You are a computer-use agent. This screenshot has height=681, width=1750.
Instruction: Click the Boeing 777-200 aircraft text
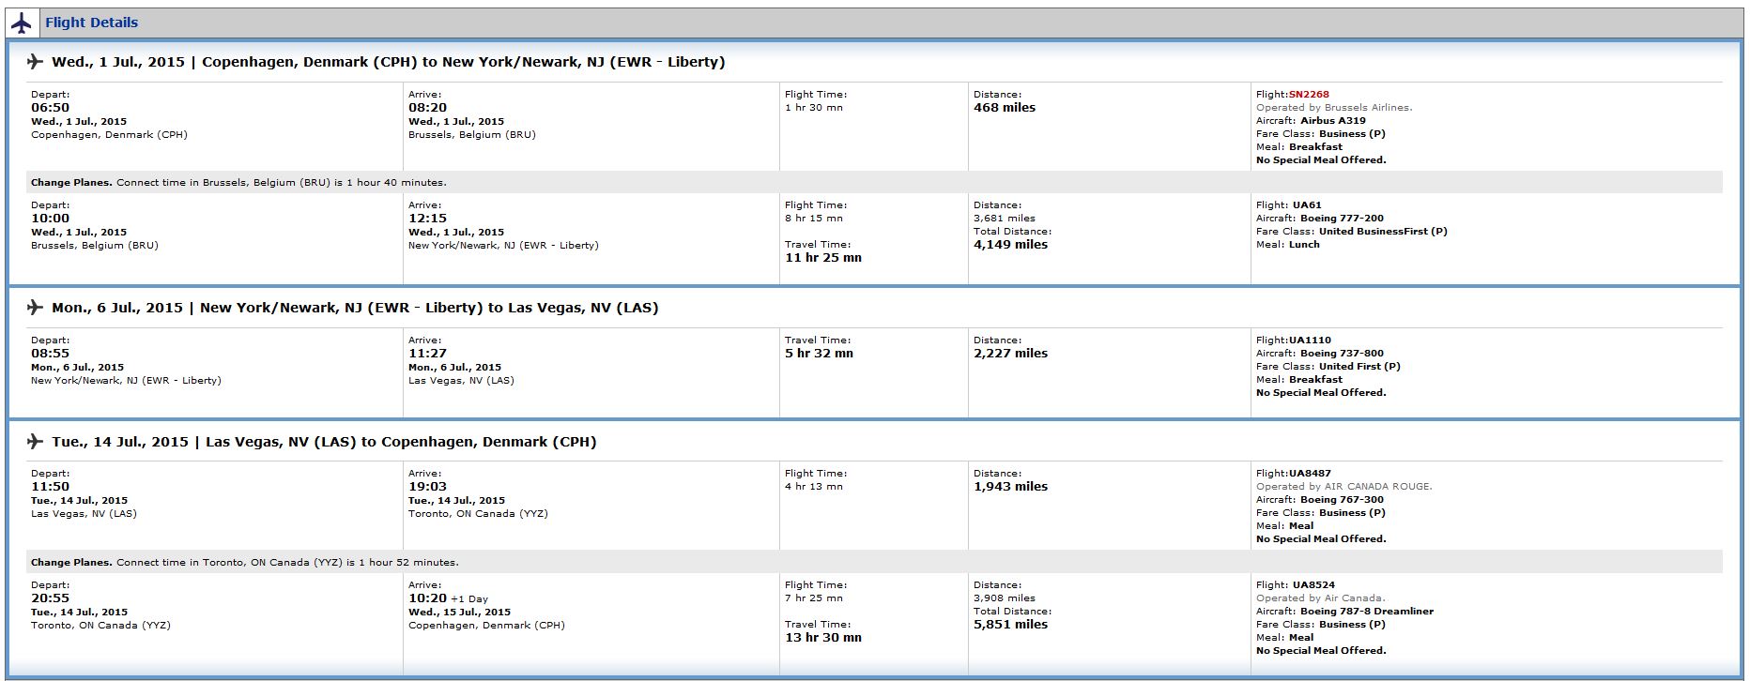(x=1342, y=219)
